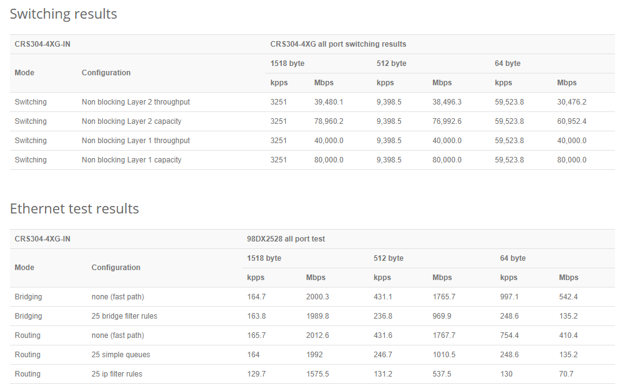The width and height of the screenshot is (635, 384).
Task: Click the "Non blocking Layer 2 capacity" row label
Action: [131, 121]
